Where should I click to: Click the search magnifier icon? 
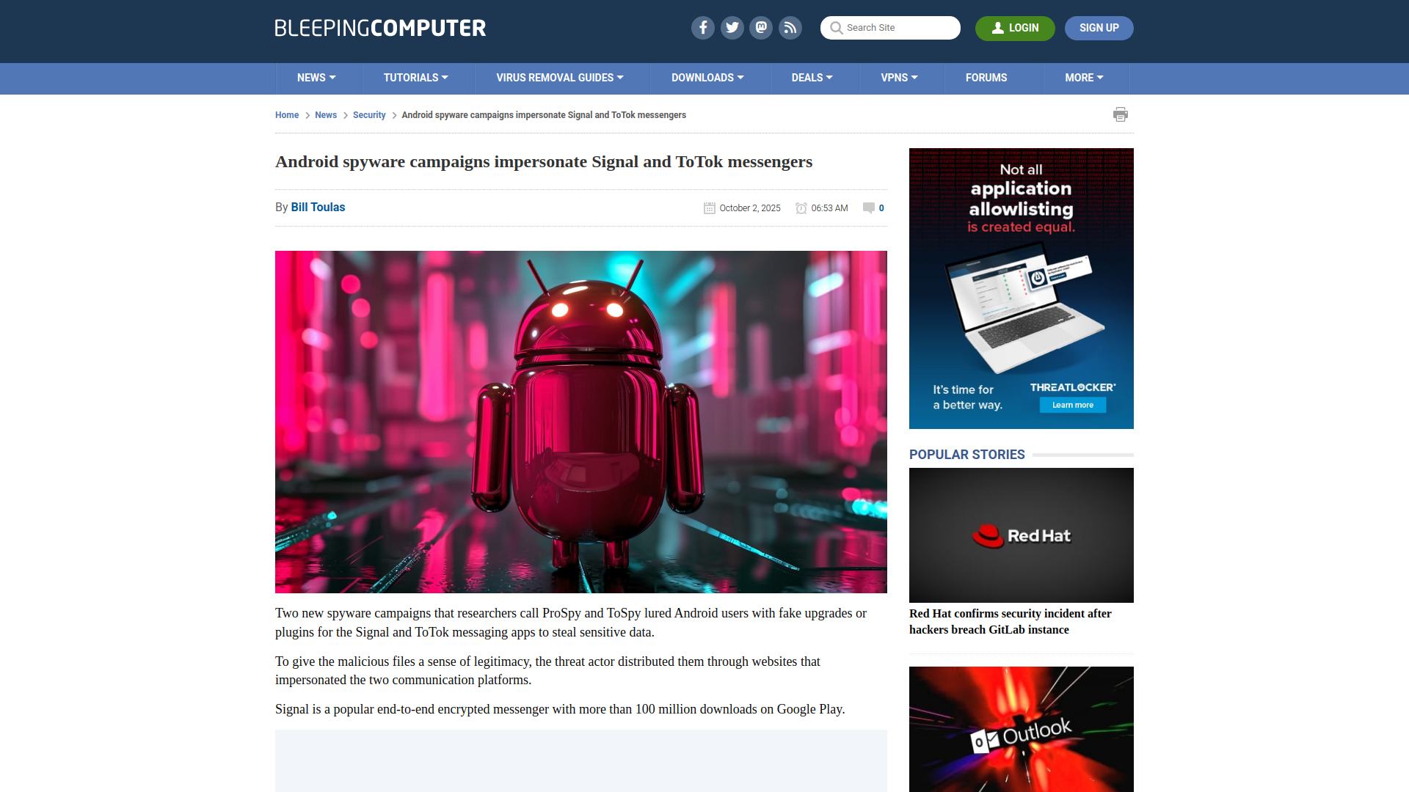pyautogui.click(x=836, y=28)
